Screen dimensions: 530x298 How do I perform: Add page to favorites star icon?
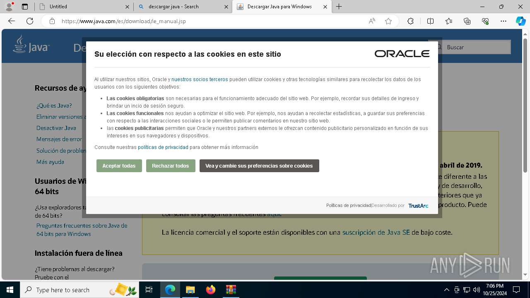click(x=388, y=21)
